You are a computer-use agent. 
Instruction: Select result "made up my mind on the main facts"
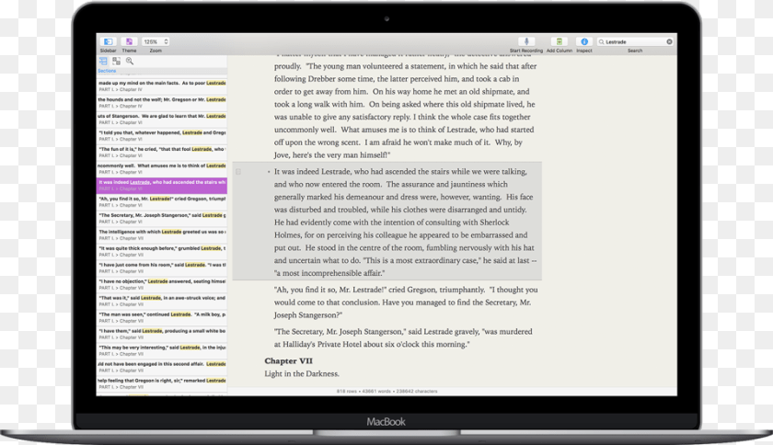[x=162, y=86]
